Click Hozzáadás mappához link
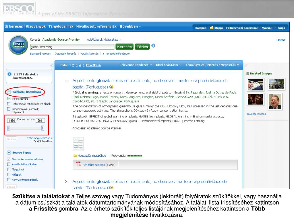The image size is (294, 220). point(92,156)
